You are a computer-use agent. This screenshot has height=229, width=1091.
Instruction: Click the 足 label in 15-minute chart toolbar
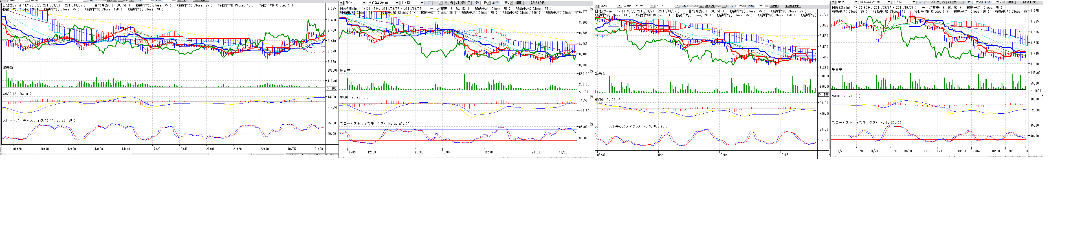429,3
